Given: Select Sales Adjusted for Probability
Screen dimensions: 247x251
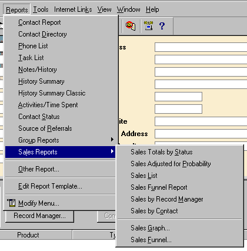Looking at the screenshot, I should [171, 164].
